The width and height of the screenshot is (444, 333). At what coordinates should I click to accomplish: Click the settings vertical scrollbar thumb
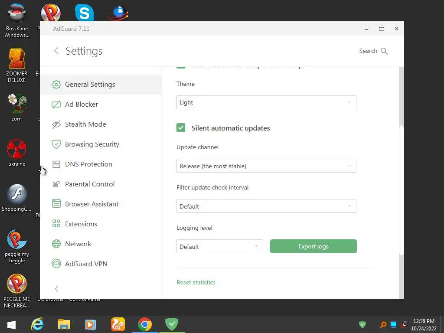pos(401,190)
